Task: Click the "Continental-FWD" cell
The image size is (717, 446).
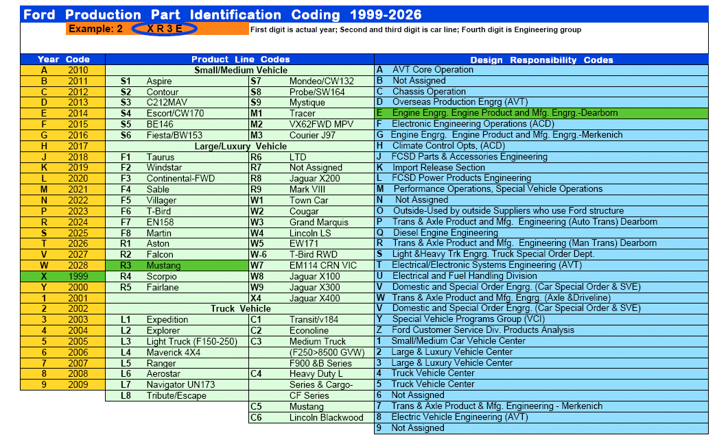Action: (180, 179)
